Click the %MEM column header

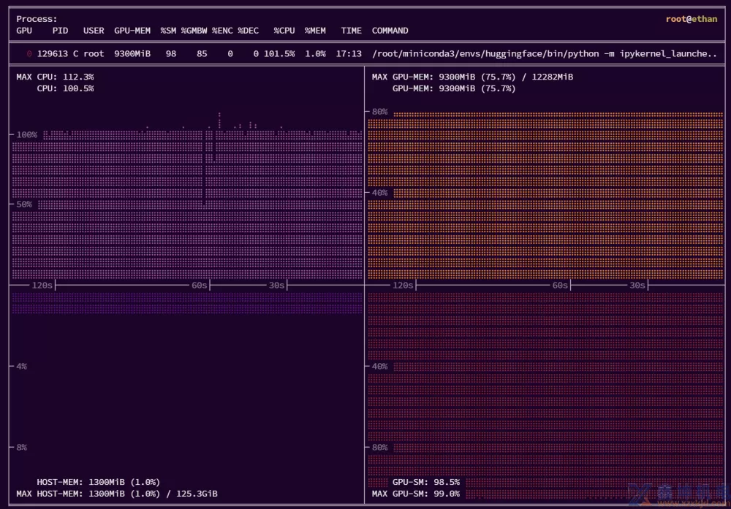point(315,31)
